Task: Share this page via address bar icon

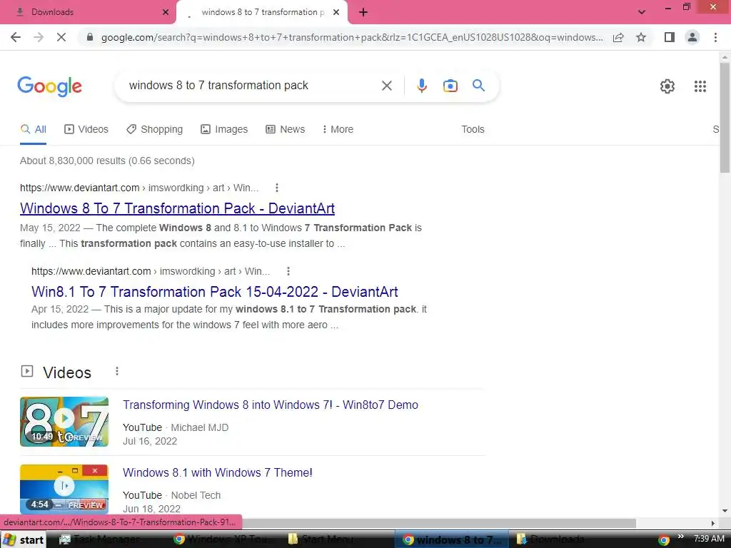Action: [618, 37]
